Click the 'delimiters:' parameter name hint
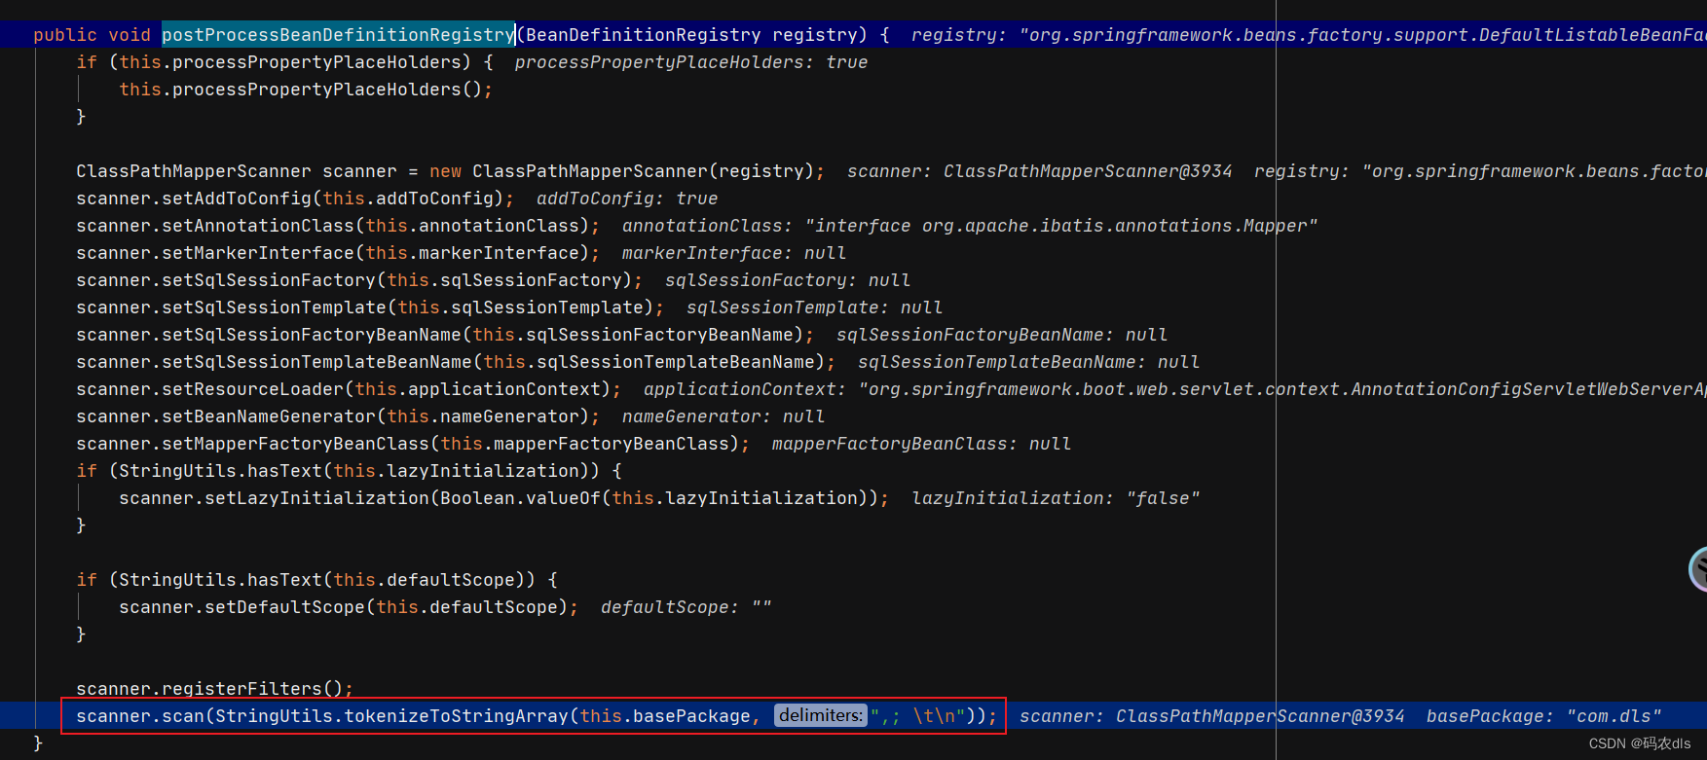Viewport: 1707px width, 760px height. pos(821,715)
